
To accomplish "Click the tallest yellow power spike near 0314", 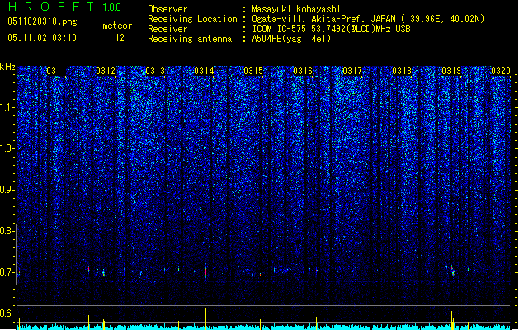I will pyautogui.click(x=206, y=318).
